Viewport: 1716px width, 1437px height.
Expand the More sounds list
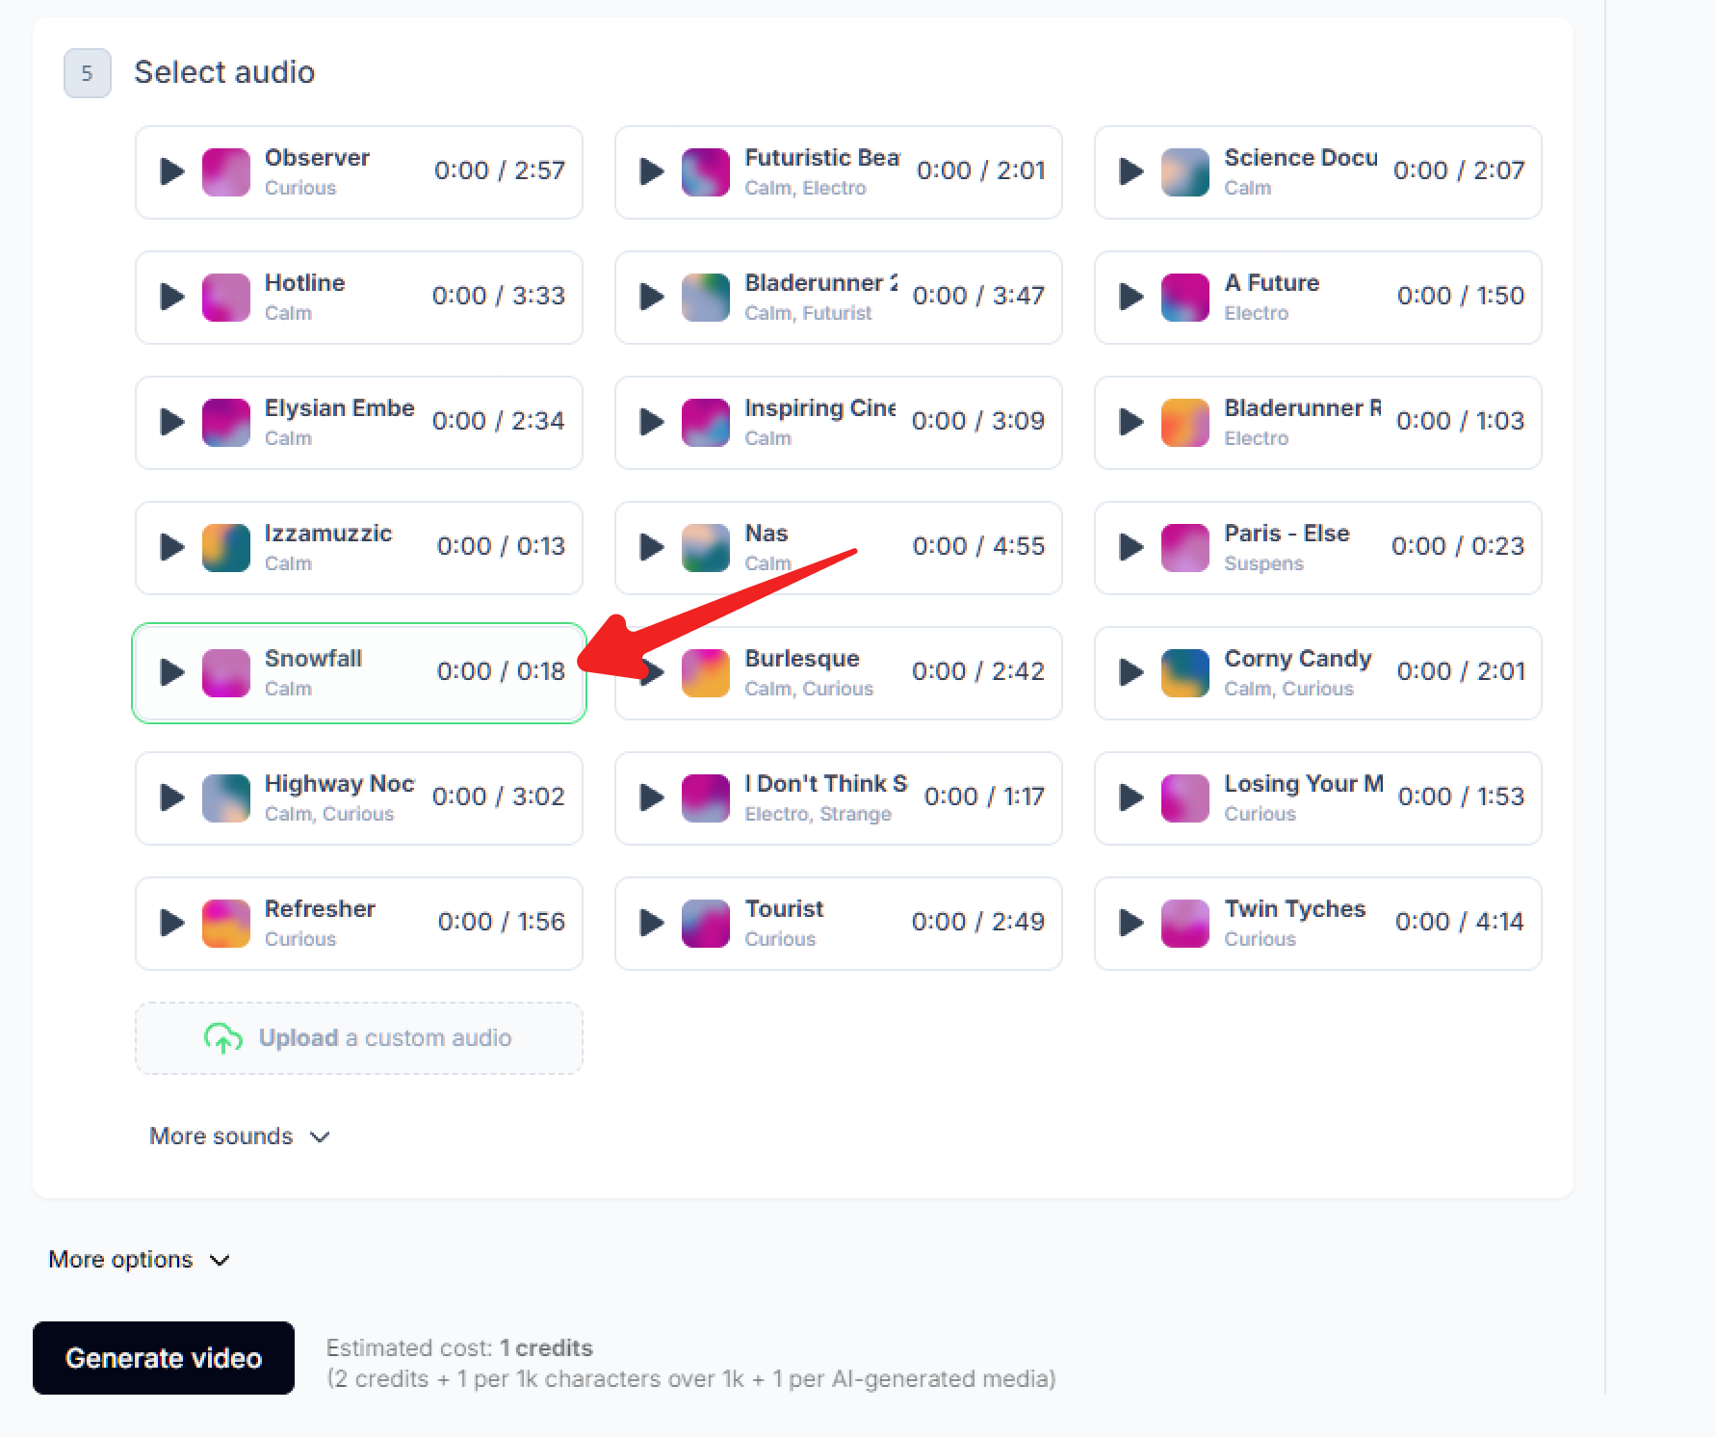pos(221,1137)
